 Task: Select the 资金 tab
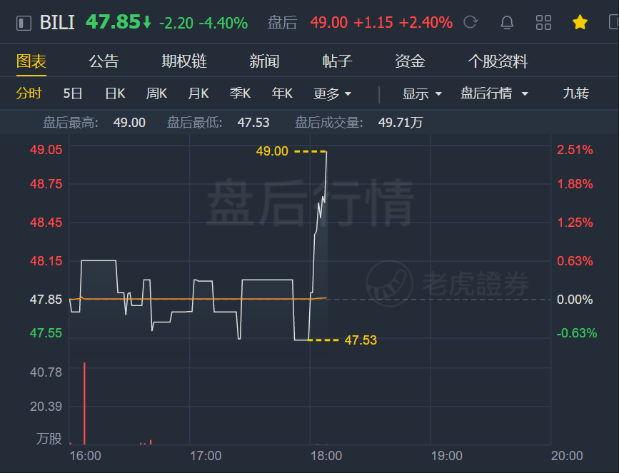[410, 61]
